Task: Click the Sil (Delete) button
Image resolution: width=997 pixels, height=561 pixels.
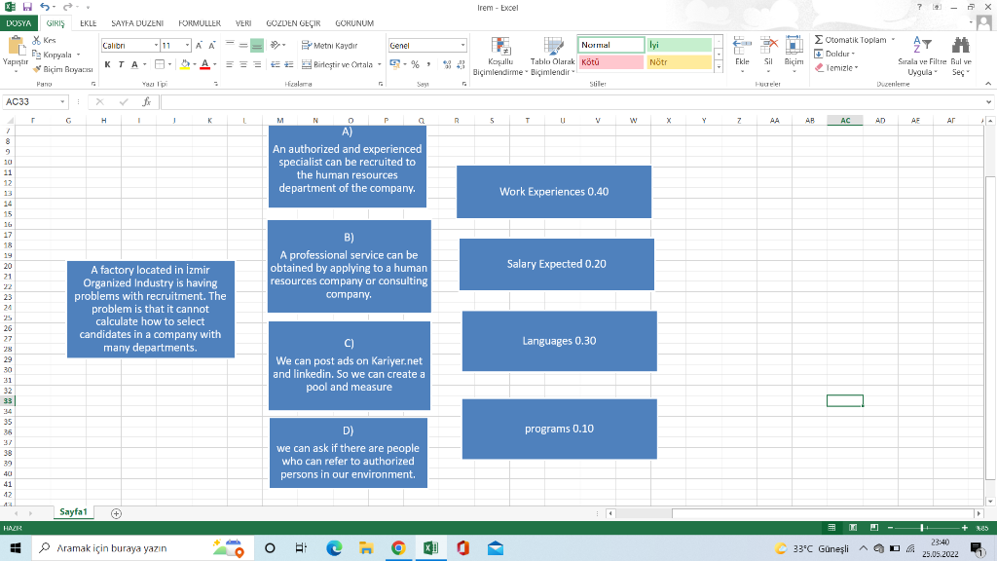Action: pyautogui.click(x=766, y=56)
